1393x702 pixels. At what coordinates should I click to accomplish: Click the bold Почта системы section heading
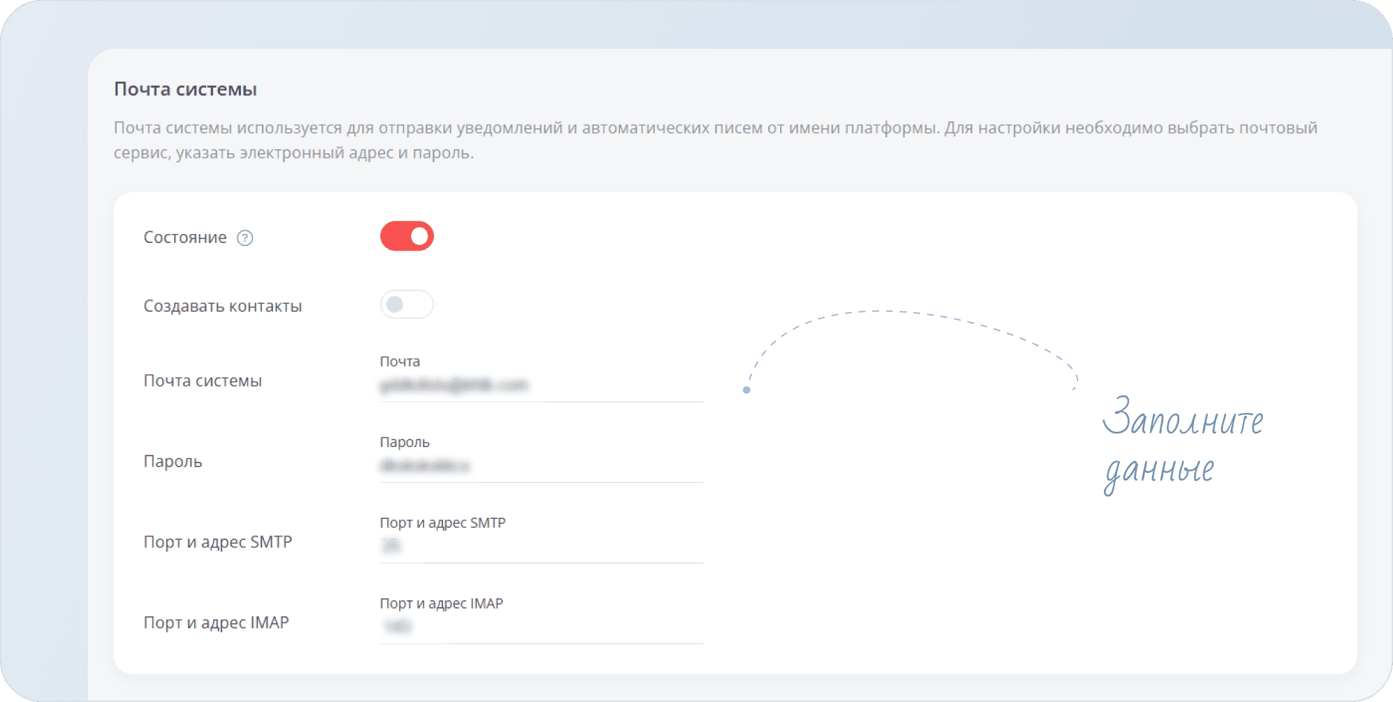[185, 89]
